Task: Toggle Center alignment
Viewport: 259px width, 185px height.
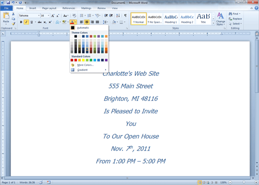Action: 87,22
